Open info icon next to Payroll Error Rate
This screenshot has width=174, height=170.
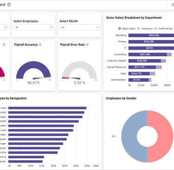point(87,45)
